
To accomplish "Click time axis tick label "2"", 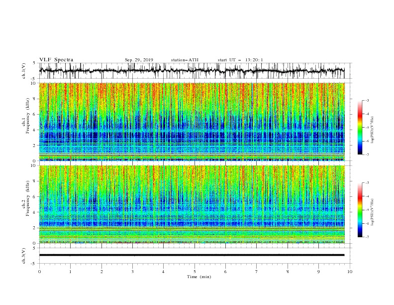I will coord(101,272).
